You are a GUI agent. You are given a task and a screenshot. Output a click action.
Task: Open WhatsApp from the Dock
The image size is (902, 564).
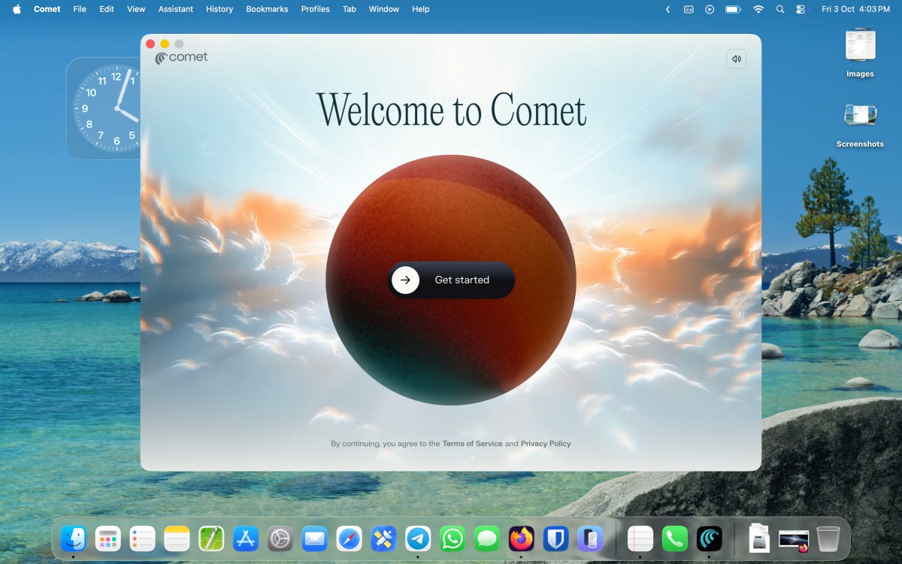point(453,538)
